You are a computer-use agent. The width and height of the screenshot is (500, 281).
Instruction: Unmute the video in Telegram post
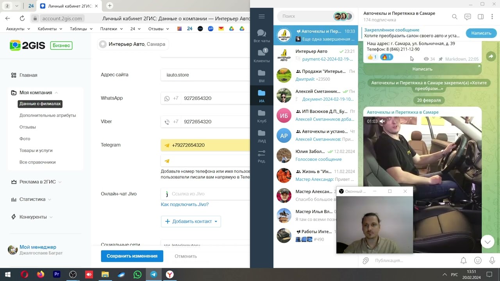(x=382, y=121)
